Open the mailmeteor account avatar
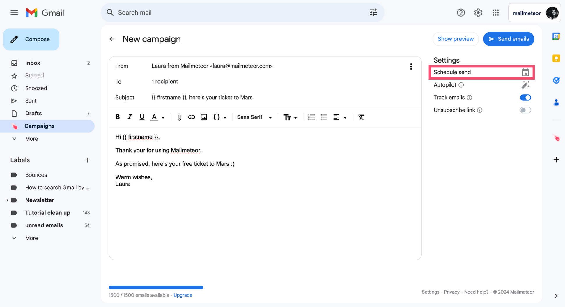 coord(552,13)
